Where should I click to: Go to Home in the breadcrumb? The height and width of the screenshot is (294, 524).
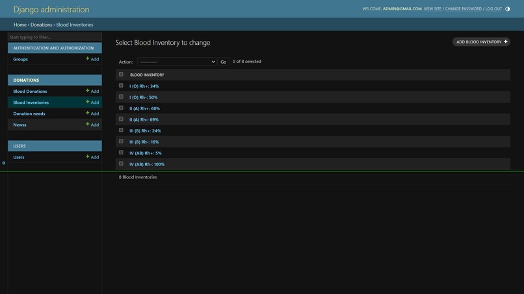pos(20,25)
